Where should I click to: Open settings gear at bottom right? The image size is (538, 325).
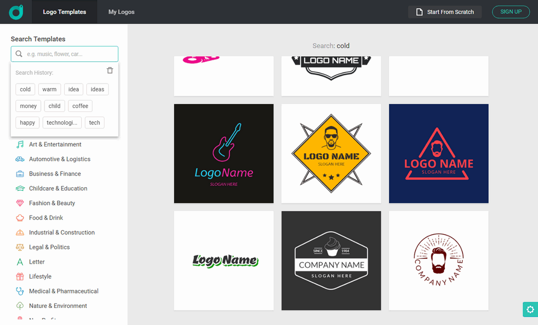(x=530, y=310)
